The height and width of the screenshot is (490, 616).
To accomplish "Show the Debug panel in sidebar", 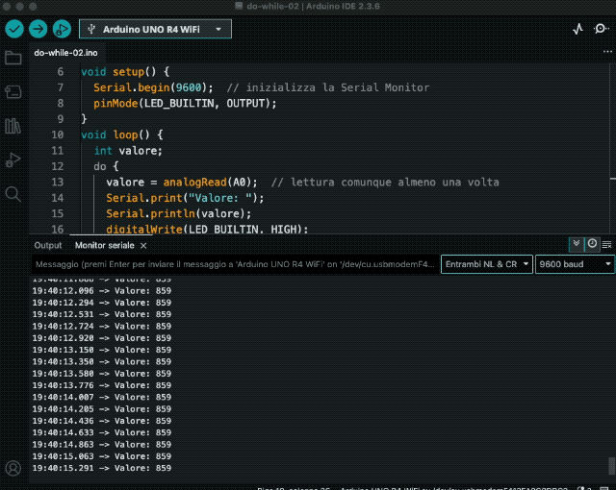I will click(x=13, y=159).
